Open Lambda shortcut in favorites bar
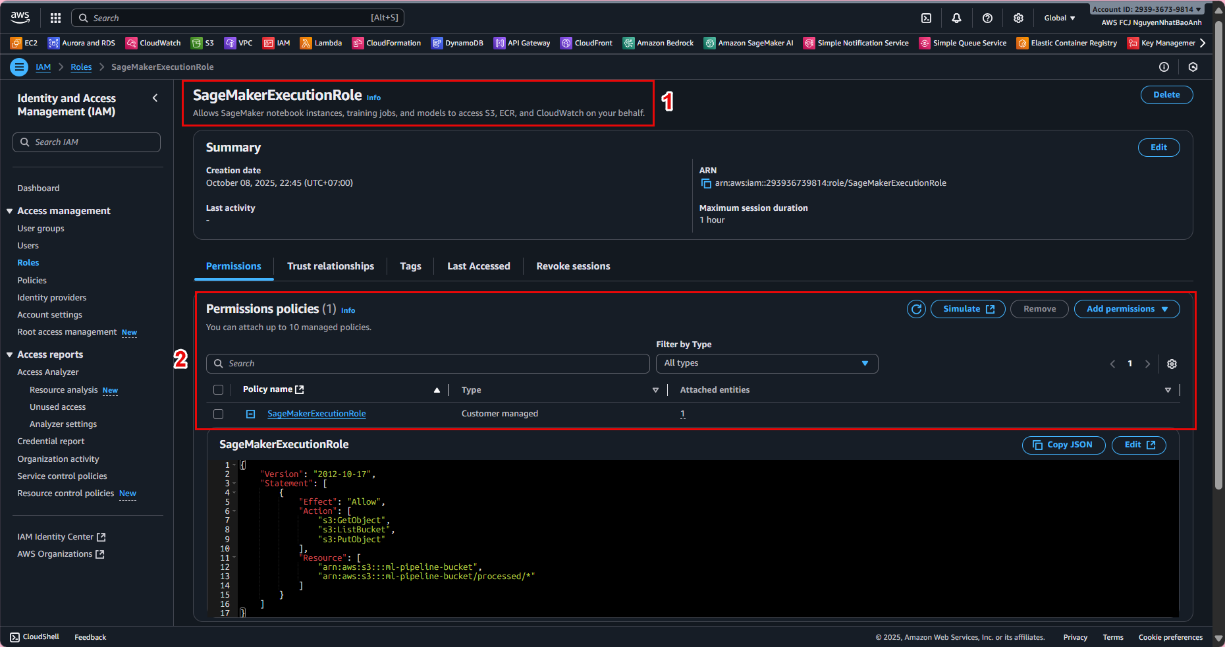 coord(321,43)
